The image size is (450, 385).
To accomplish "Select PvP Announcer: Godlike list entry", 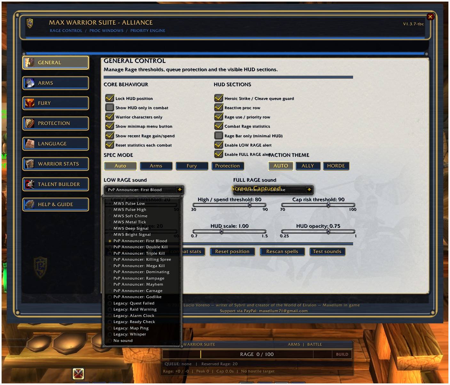I will click(x=143, y=297).
